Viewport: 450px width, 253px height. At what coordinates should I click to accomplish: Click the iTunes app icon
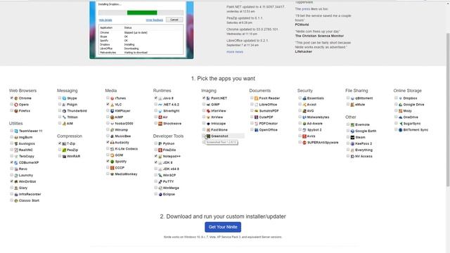[112, 98]
